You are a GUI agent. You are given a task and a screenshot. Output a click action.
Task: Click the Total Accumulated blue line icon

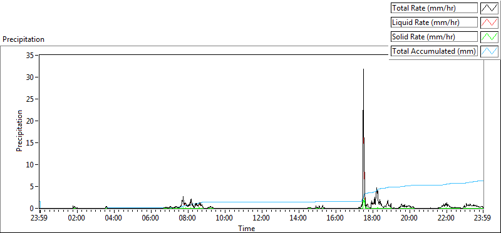click(489, 51)
